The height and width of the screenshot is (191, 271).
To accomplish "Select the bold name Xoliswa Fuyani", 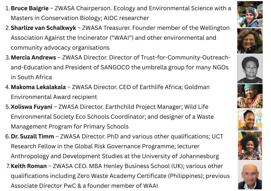I will 32,107.
